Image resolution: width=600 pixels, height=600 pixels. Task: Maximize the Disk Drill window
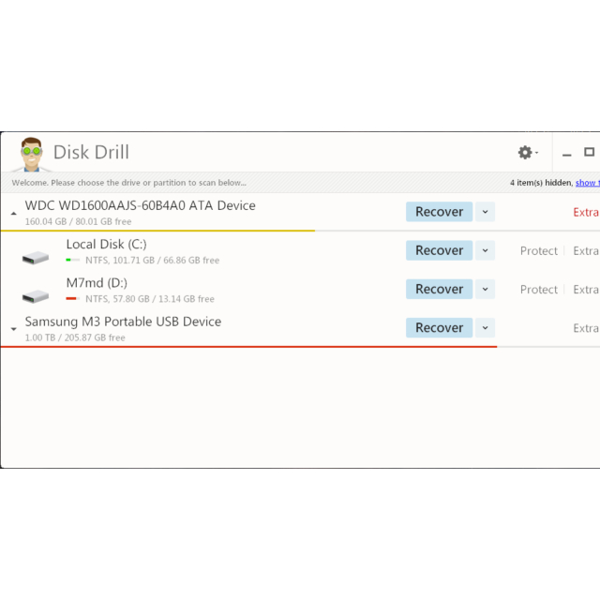(x=590, y=152)
